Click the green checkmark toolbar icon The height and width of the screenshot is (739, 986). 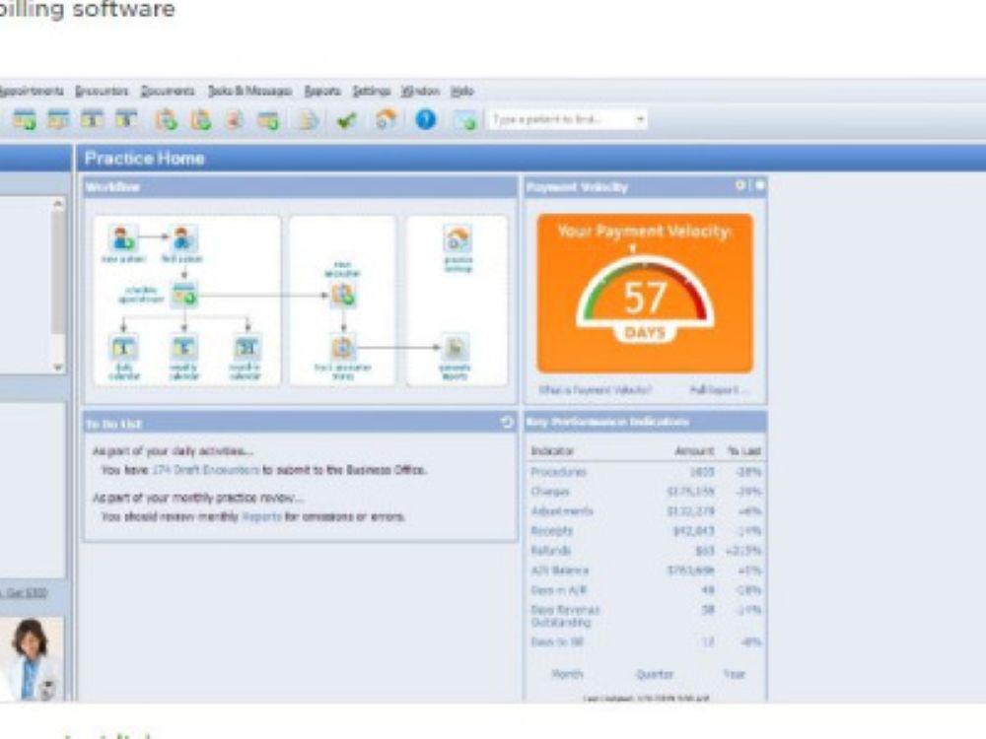(x=346, y=119)
